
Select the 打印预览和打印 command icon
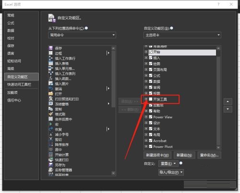pyautogui.click(x=51, y=99)
